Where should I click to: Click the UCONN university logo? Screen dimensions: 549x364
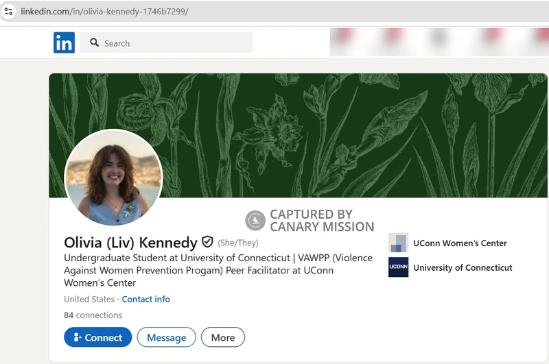click(x=399, y=267)
